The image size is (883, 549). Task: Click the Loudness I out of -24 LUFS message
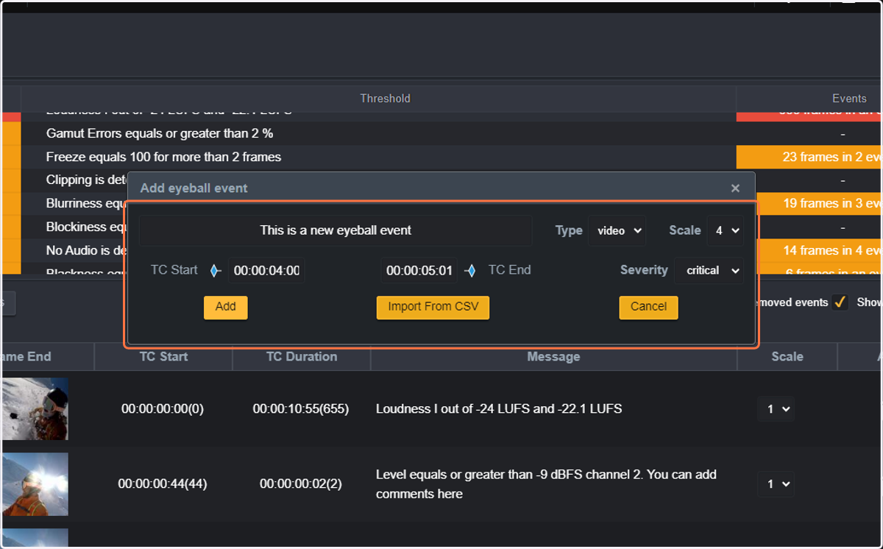pyautogui.click(x=499, y=409)
